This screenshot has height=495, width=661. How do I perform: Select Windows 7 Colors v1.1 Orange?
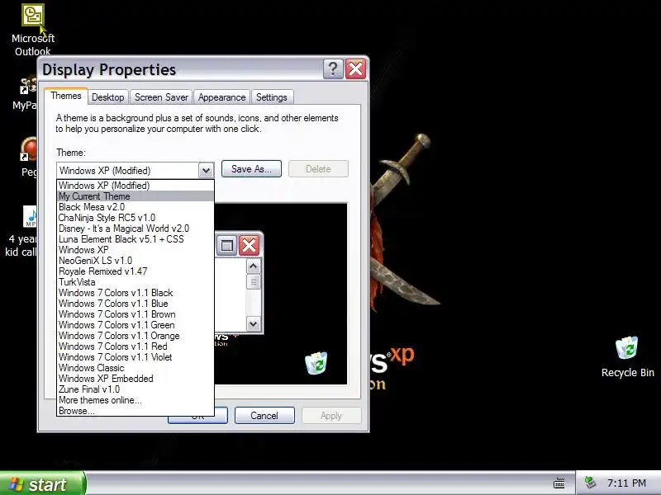pos(136,336)
